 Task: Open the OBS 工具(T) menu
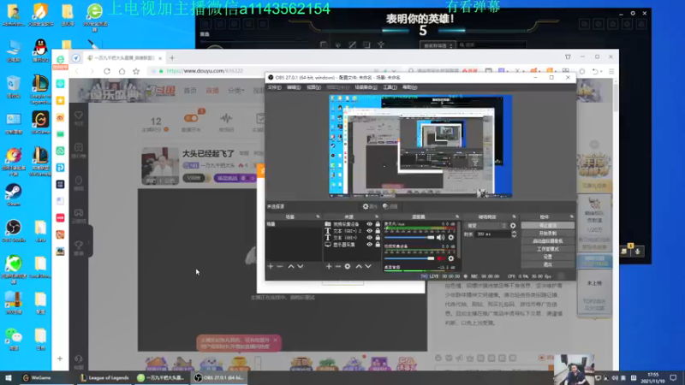point(390,87)
